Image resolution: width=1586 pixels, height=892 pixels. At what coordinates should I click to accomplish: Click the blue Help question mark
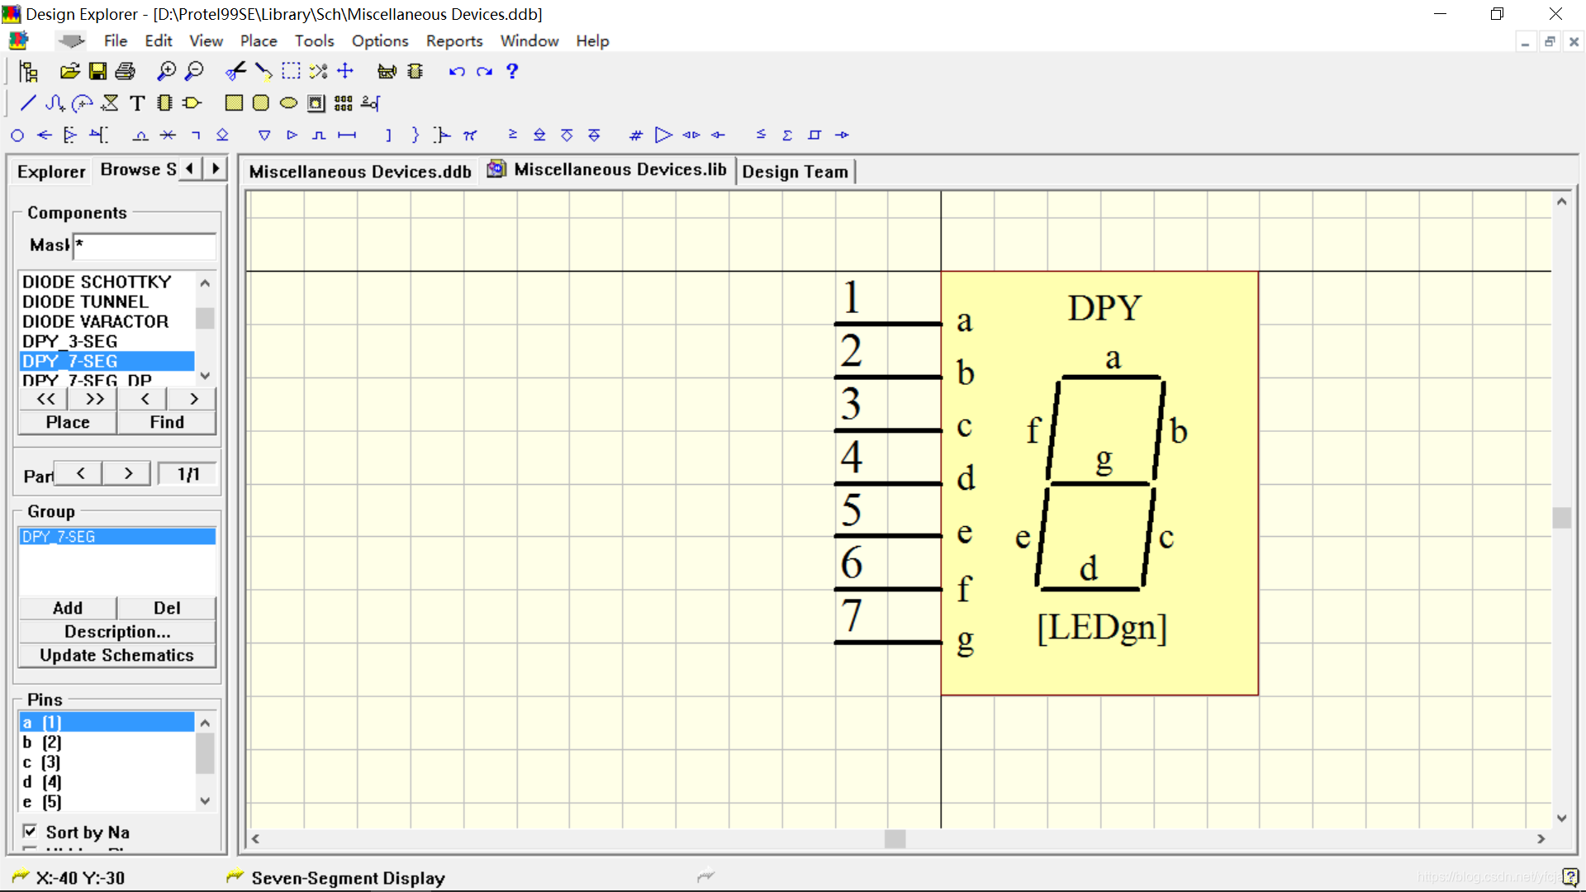click(512, 71)
